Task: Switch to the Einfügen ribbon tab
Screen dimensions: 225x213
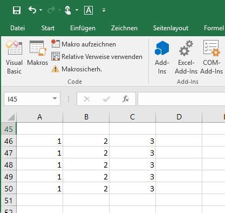Action: click(x=83, y=28)
